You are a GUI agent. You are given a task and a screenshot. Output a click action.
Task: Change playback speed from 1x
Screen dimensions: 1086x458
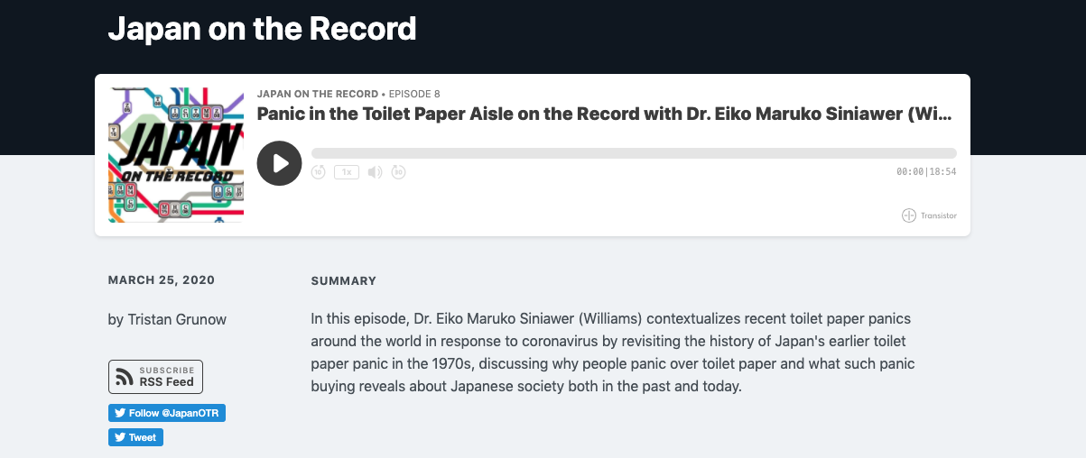pyautogui.click(x=347, y=172)
